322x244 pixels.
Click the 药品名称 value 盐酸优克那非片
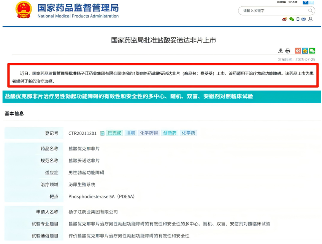[84, 149]
